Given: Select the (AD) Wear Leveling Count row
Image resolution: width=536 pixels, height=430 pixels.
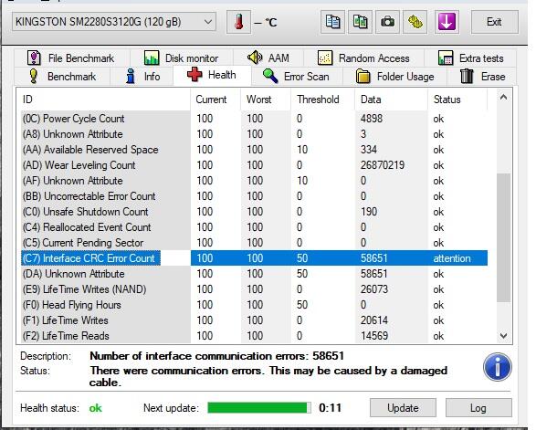Looking at the screenshot, I should [255, 165].
